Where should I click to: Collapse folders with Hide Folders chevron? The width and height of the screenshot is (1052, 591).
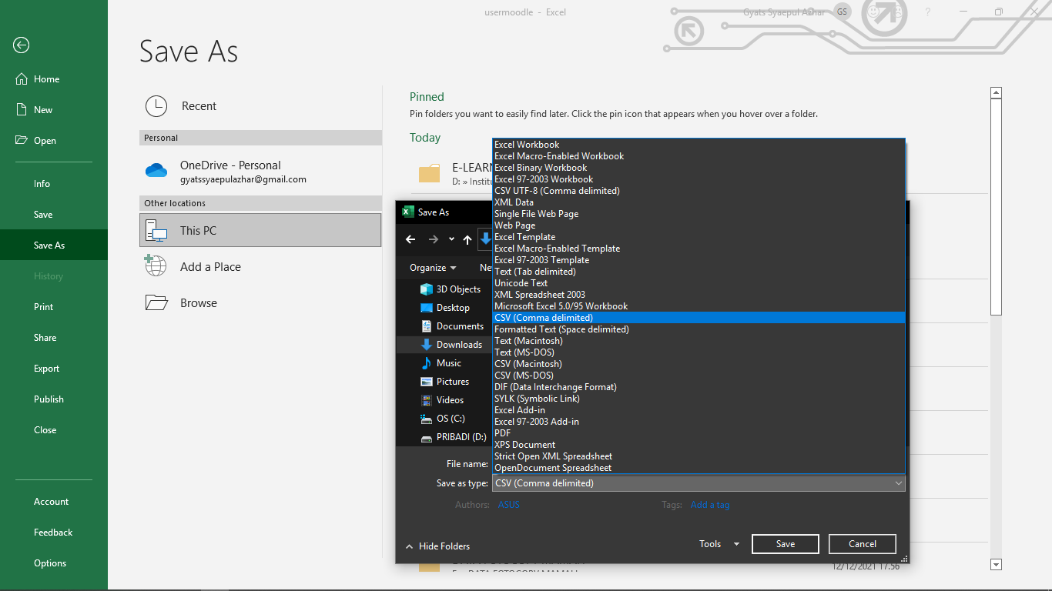pyautogui.click(x=409, y=546)
